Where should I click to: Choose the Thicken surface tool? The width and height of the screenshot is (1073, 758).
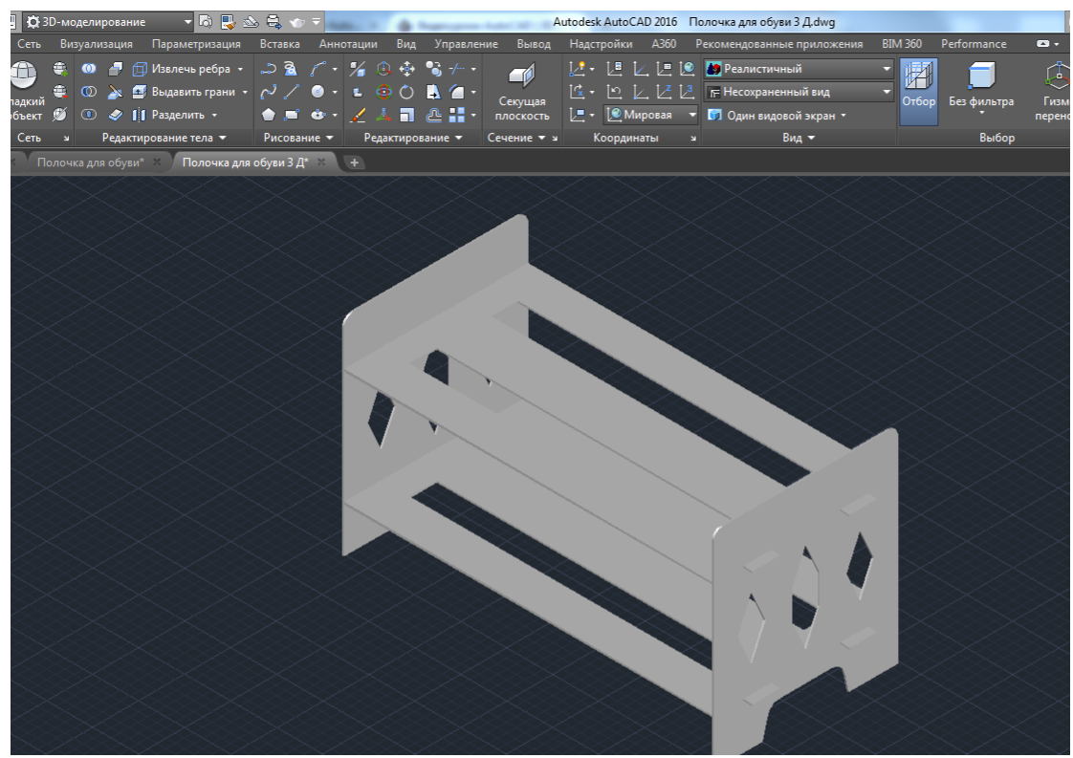(x=115, y=115)
